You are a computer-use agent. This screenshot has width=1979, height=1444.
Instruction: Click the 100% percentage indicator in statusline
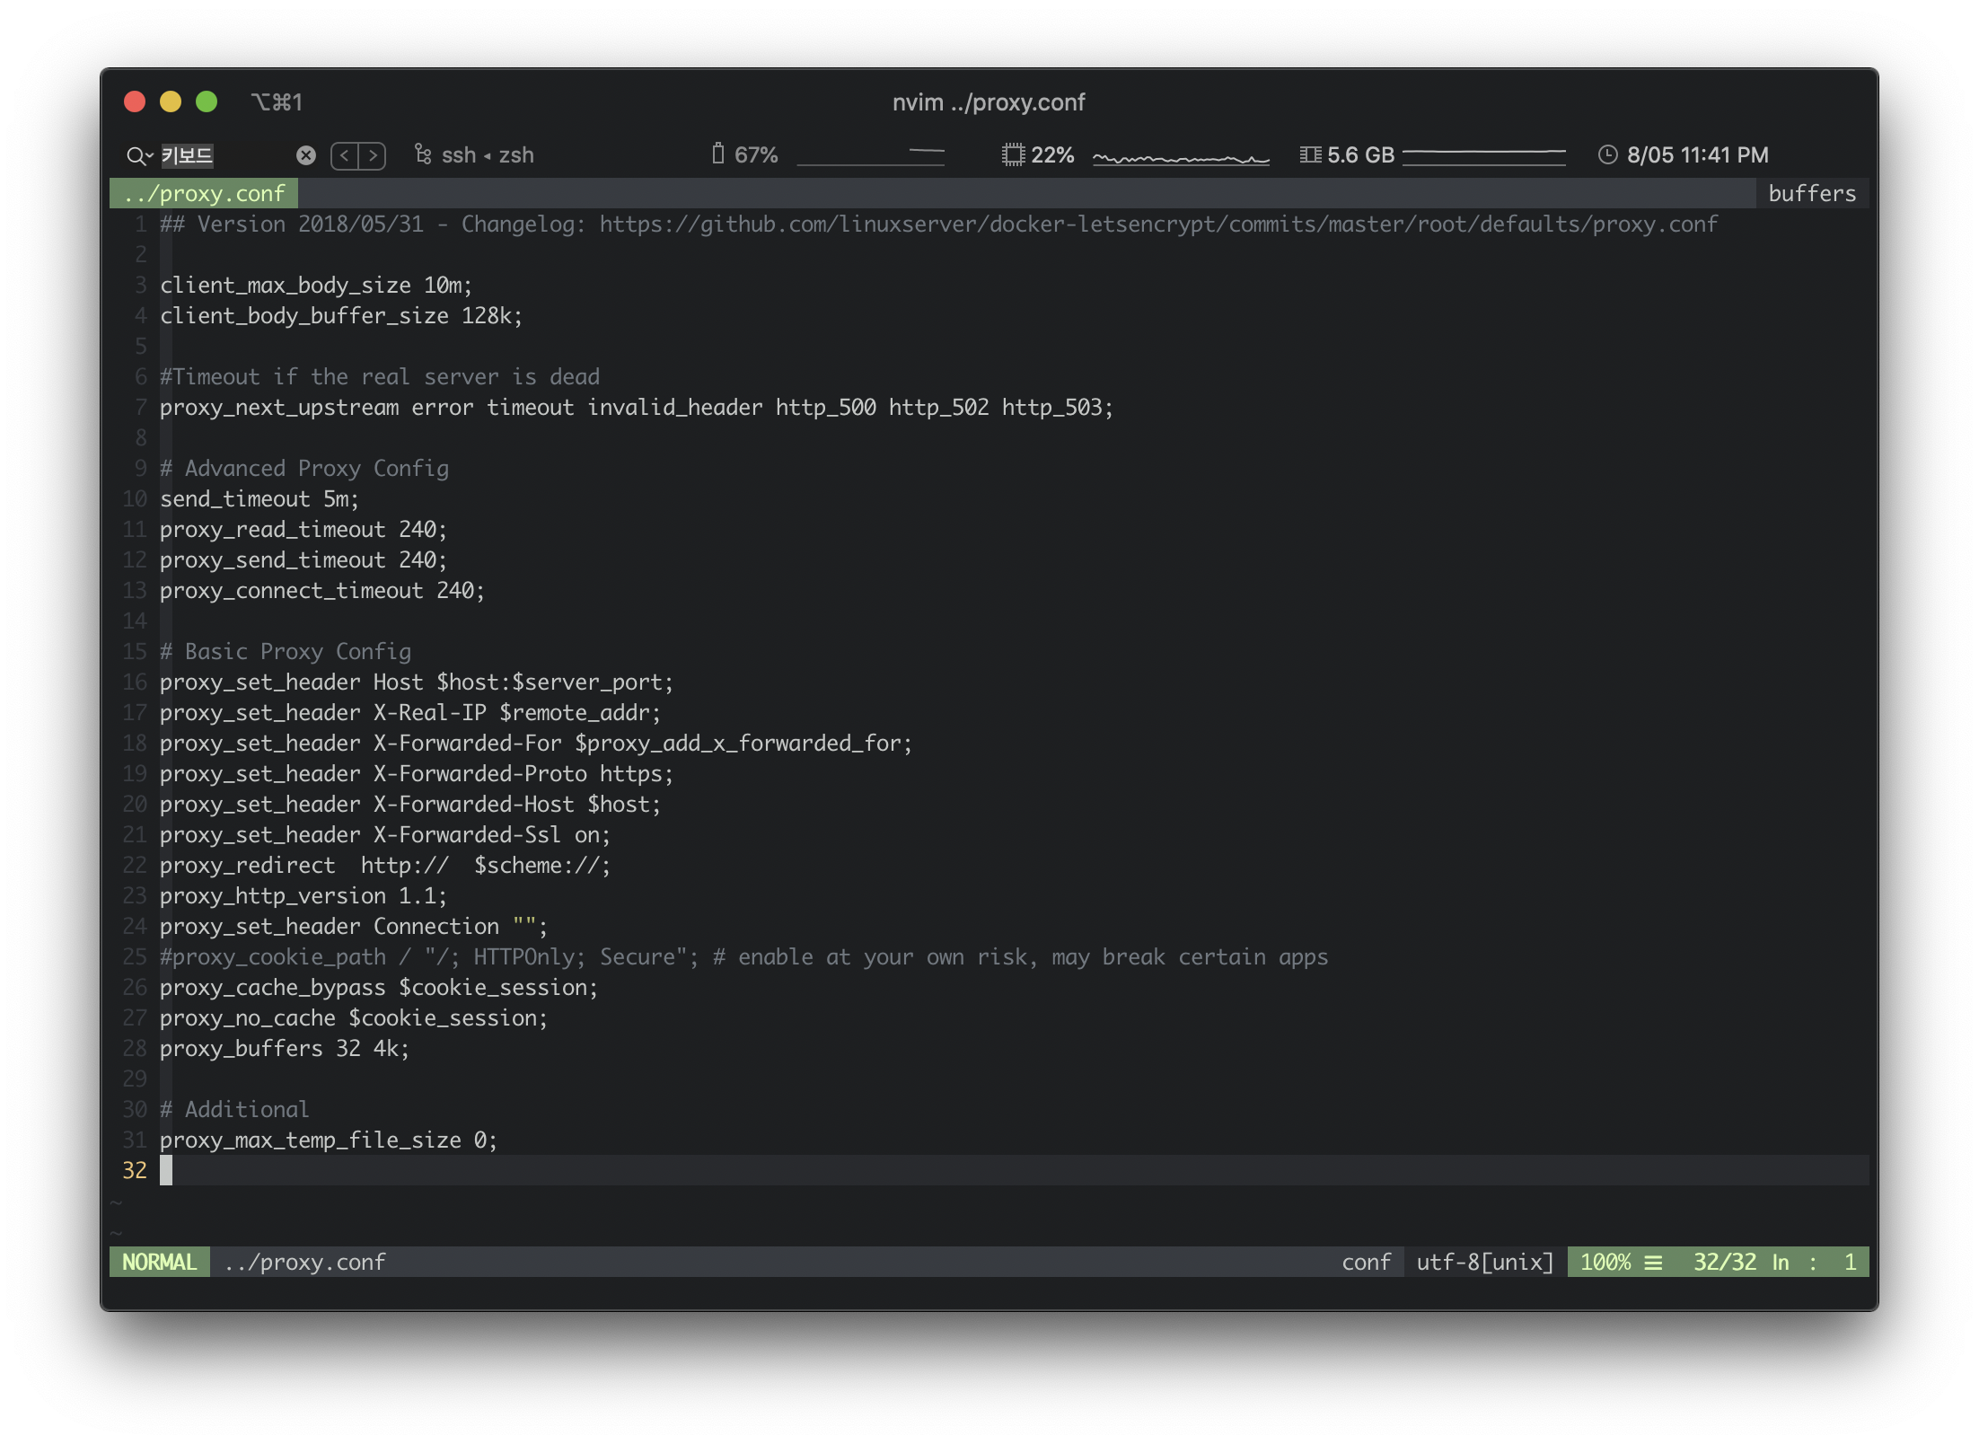tap(1605, 1262)
